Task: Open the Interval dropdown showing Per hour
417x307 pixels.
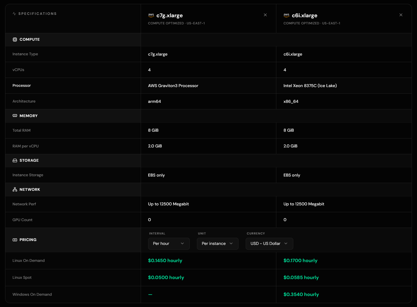Action: click(169, 243)
